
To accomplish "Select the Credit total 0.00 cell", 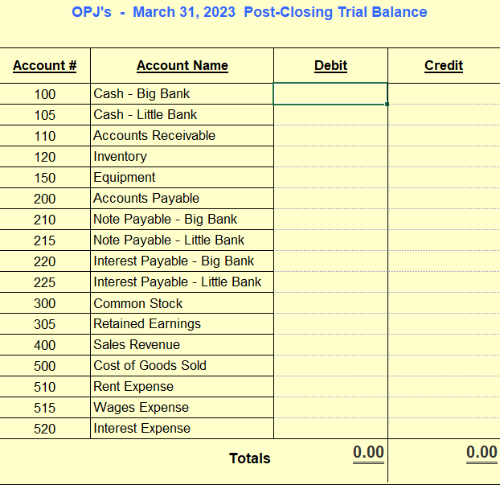I will click(482, 453).
